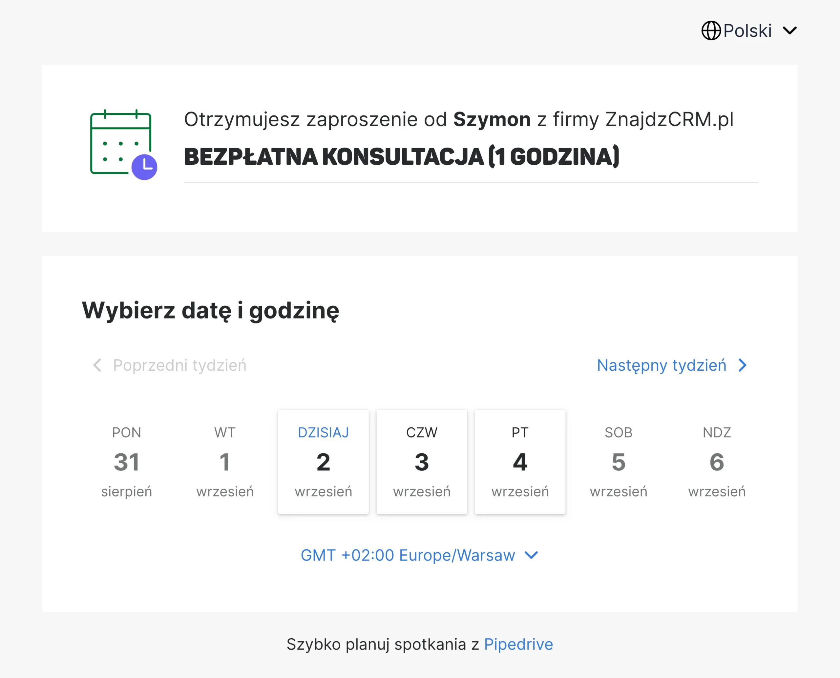
Task: Click the calendar with clock icon
Action: tap(124, 145)
